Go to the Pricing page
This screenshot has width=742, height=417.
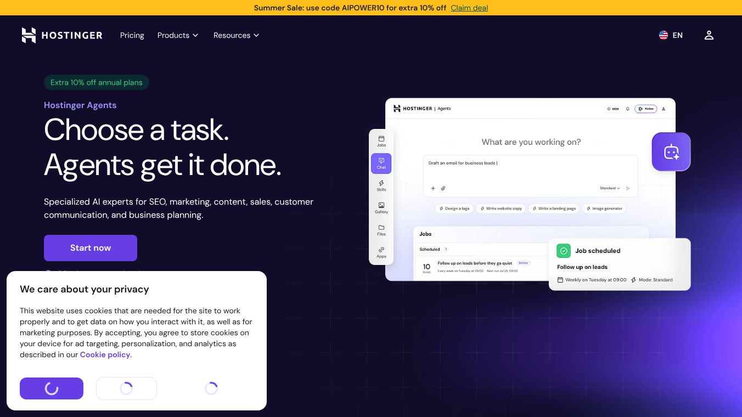132,35
